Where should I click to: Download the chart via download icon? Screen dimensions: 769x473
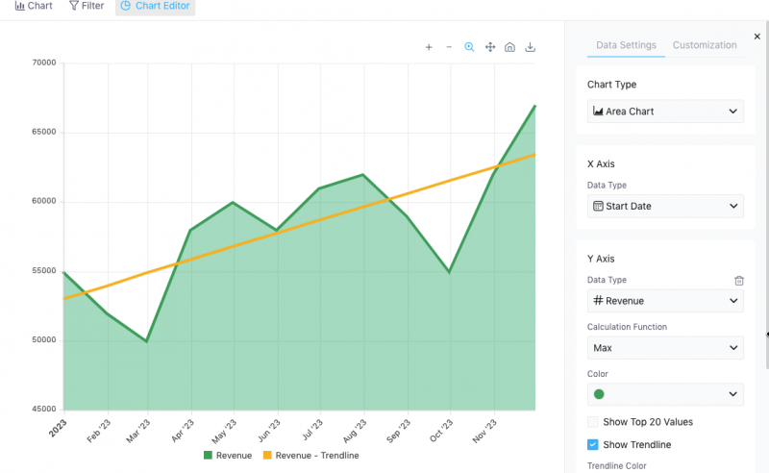point(531,47)
